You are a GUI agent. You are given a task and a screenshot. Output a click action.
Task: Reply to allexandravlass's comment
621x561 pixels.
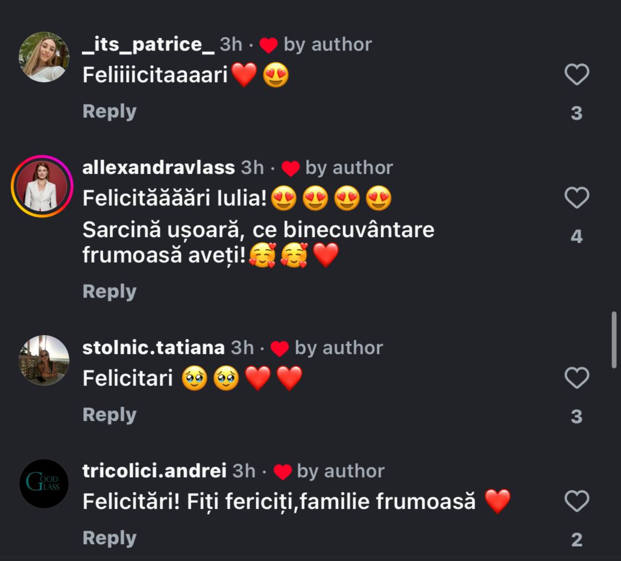(x=109, y=292)
